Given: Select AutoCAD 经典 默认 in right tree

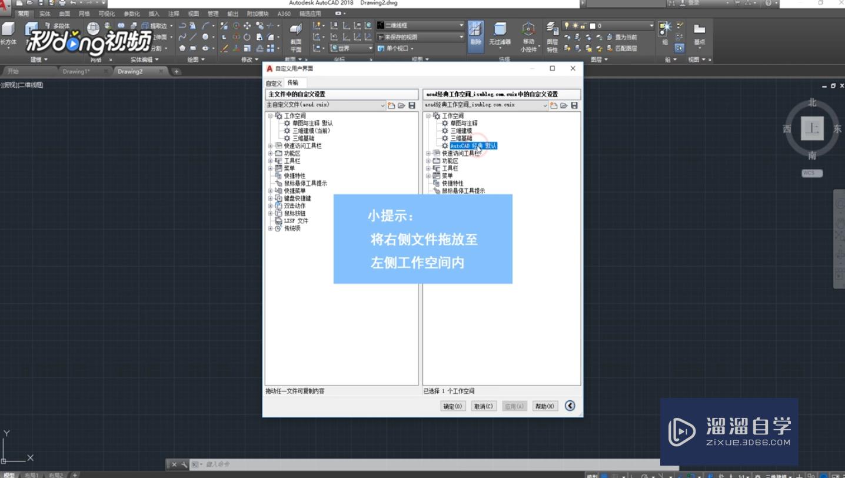Looking at the screenshot, I should pyautogui.click(x=474, y=145).
